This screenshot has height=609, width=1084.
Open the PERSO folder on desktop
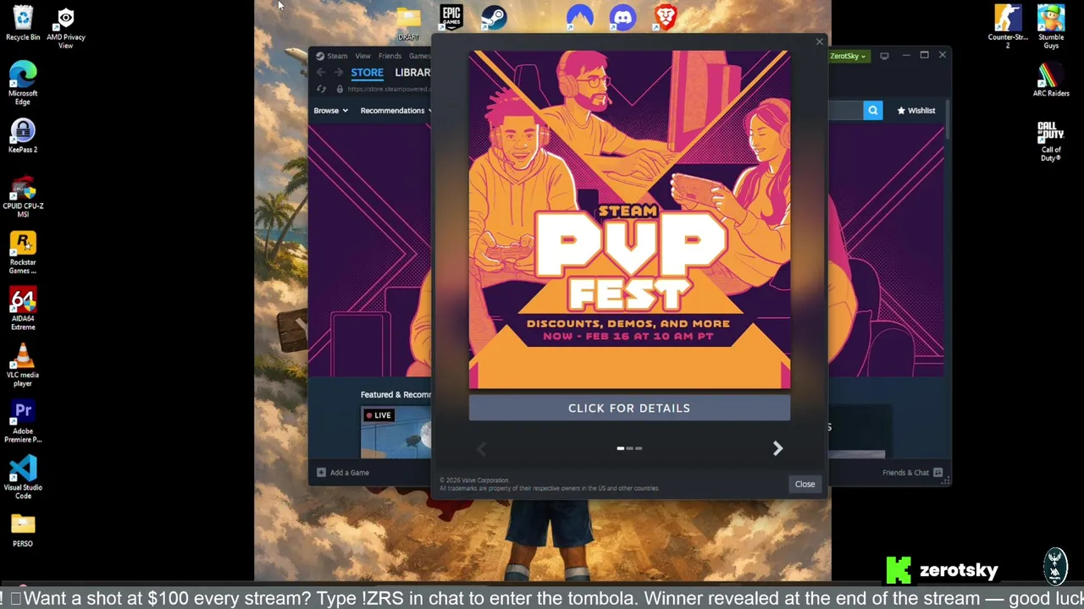click(23, 530)
